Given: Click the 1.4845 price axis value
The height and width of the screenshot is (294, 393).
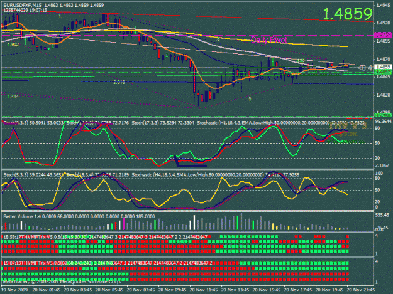Looking at the screenshot, I should point(383,76).
